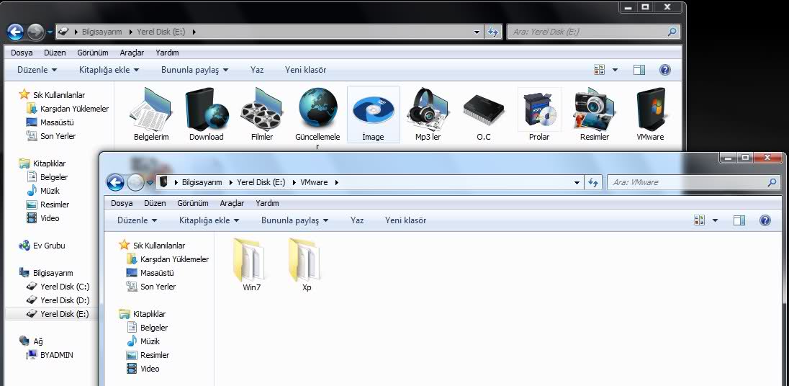The height and width of the screenshot is (386, 789).
Task: Open the Resimler camera folder
Action: 594,109
